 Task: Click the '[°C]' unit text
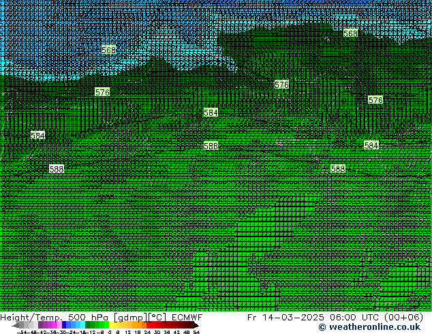(157, 318)
